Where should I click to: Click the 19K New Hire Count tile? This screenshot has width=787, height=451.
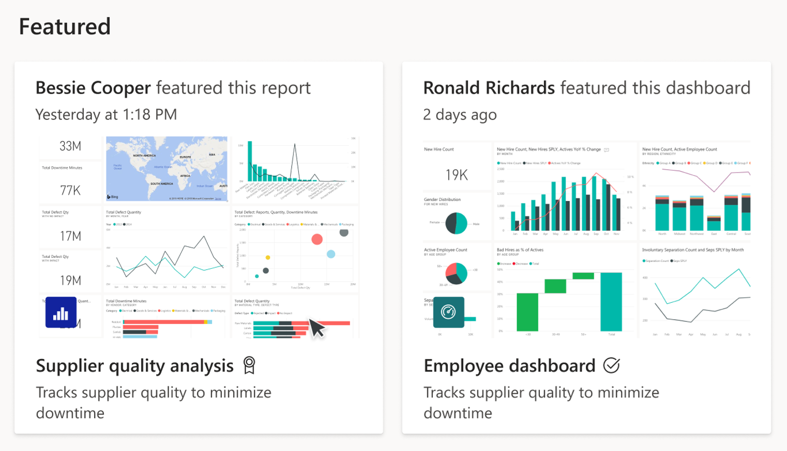pyautogui.click(x=457, y=167)
